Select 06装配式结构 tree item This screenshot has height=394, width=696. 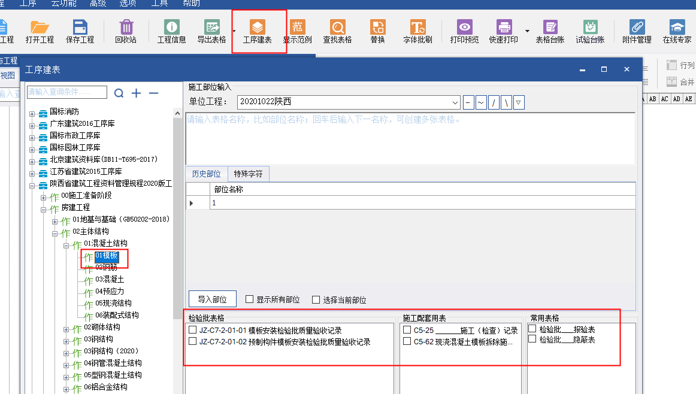tap(117, 315)
